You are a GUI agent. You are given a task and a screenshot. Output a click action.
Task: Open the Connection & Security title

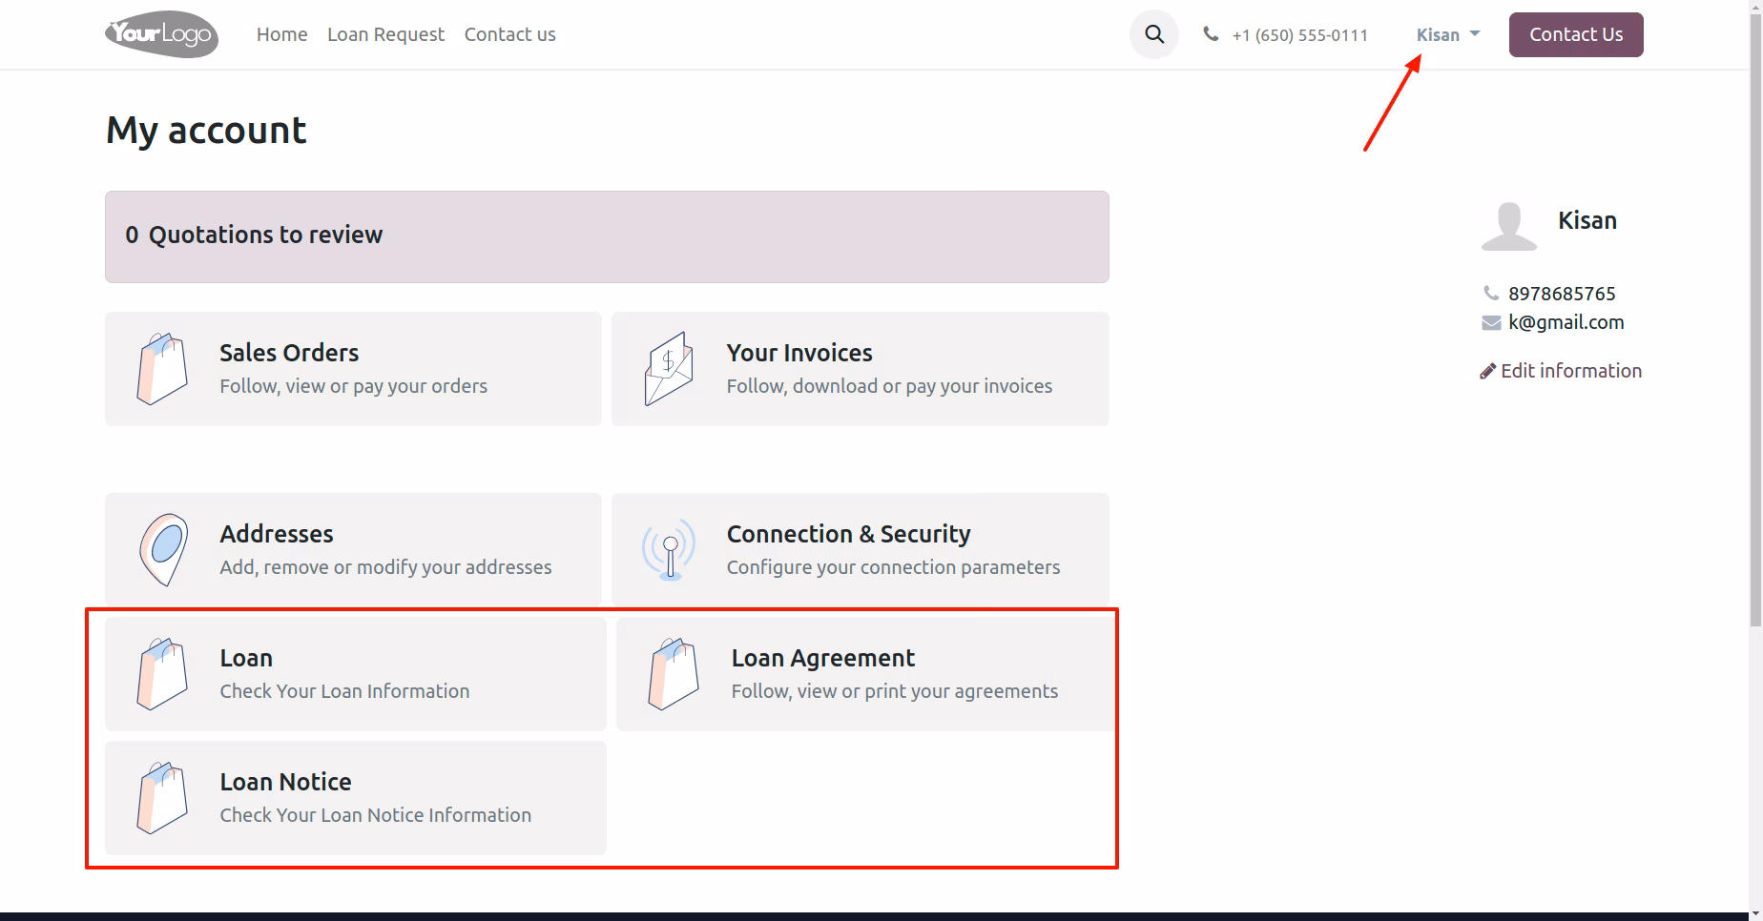pyautogui.click(x=848, y=534)
